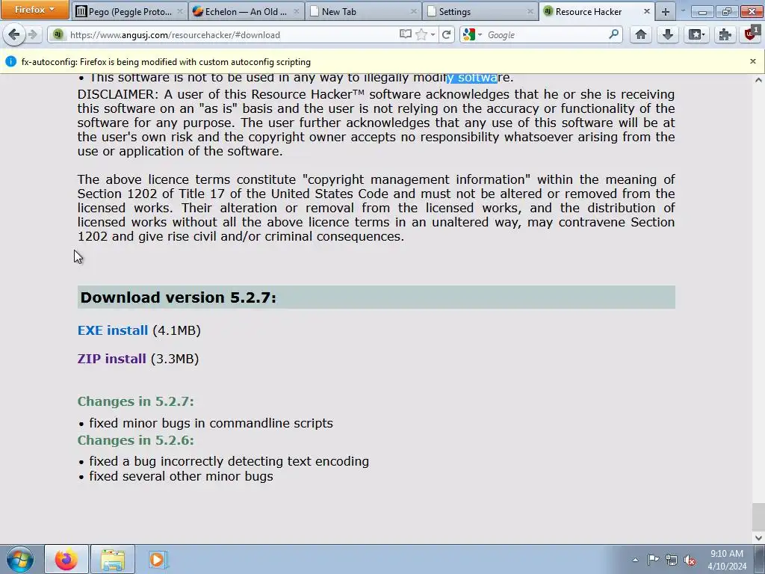Go back to previous page
765x574 pixels.
point(13,34)
